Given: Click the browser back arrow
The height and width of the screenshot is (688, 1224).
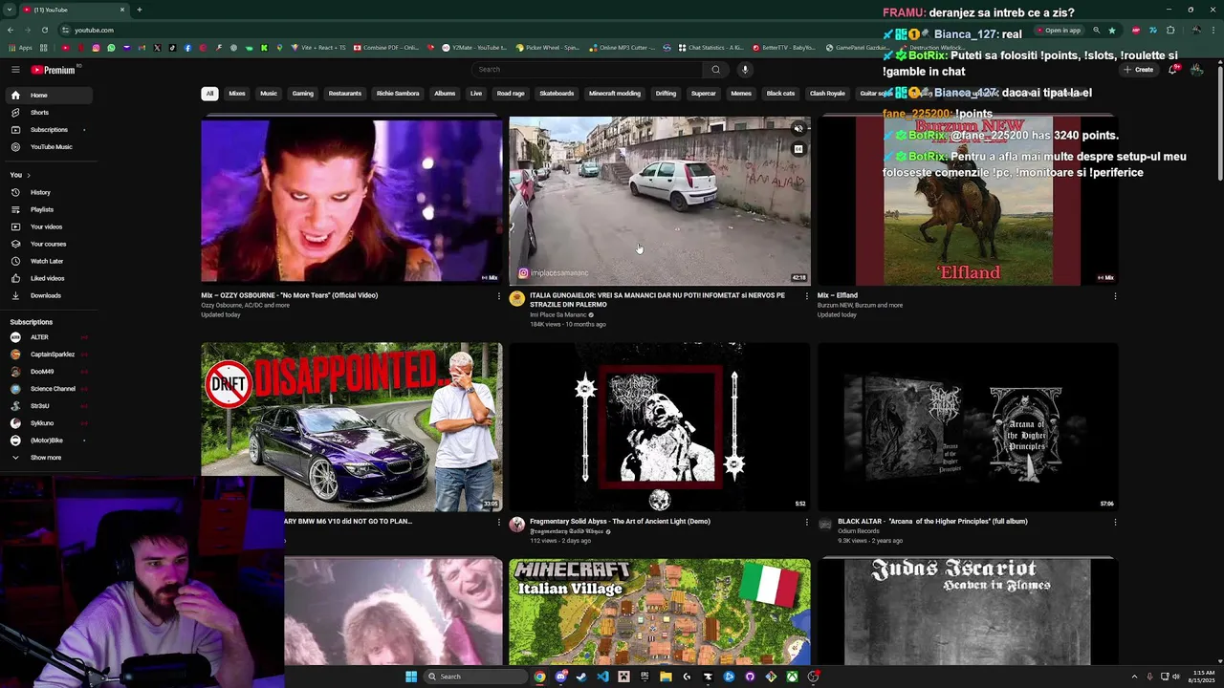Looking at the screenshot, I should point(11,30).
